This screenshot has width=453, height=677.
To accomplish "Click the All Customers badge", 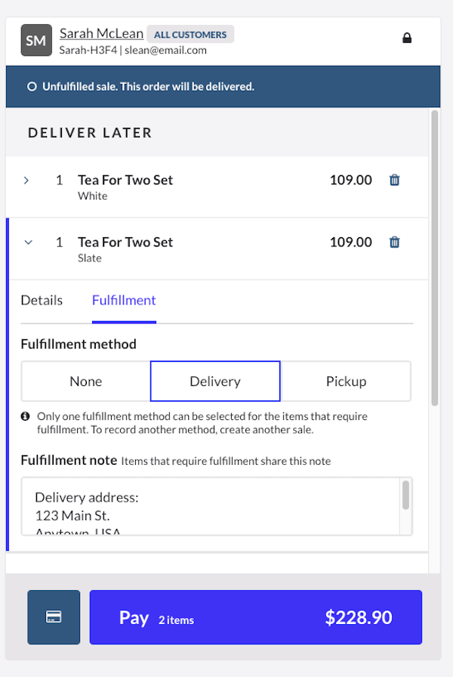I will (x=190, y=35).
